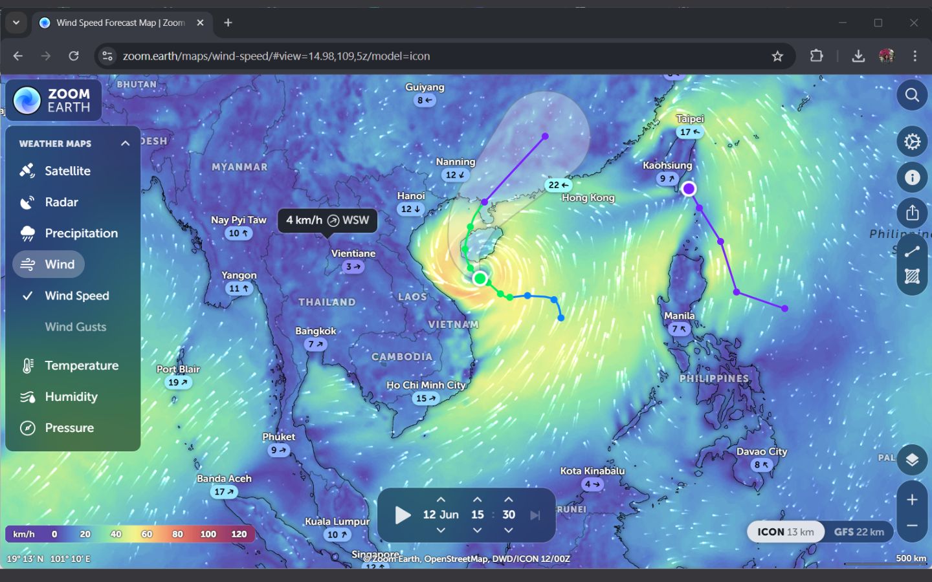Open the Wind Speed Forecast Map browser tab

(114, 21)
